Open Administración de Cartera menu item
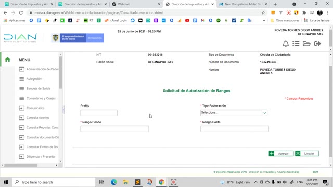The image size is (333, 187). tap(39, 69)
